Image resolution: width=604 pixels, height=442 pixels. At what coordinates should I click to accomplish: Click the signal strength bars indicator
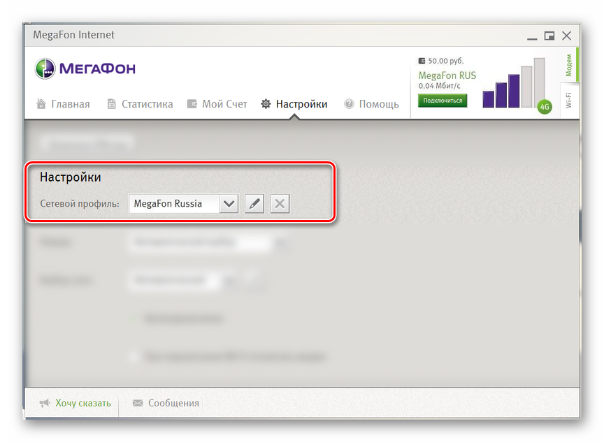(x=514, y=82)
